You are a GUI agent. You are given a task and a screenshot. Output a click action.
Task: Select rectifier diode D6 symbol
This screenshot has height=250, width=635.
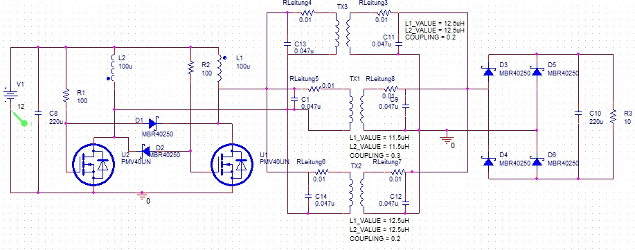[x=537, y=161]
